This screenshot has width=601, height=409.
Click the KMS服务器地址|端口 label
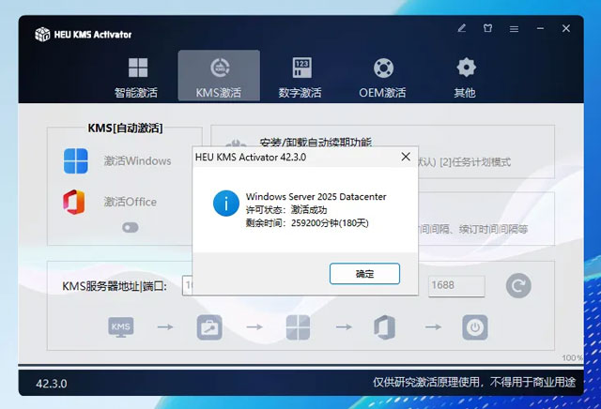(x=115, y=286)
